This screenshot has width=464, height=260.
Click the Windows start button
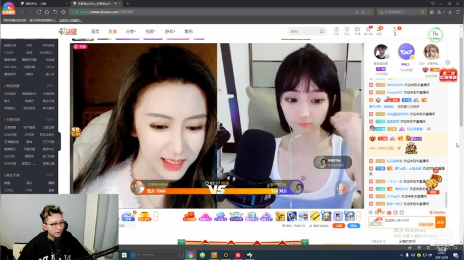[124, 255]
